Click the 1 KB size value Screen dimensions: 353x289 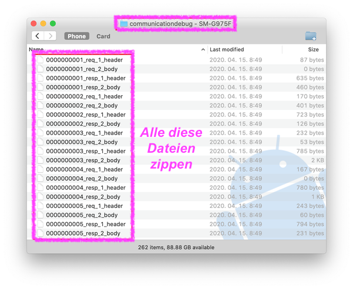click(318, 197)
